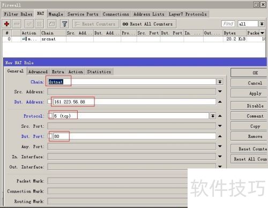Toggle the Dst. Address invert checkbox
The width and height of the screenshot is (268, 208).
tap(49, 102)
